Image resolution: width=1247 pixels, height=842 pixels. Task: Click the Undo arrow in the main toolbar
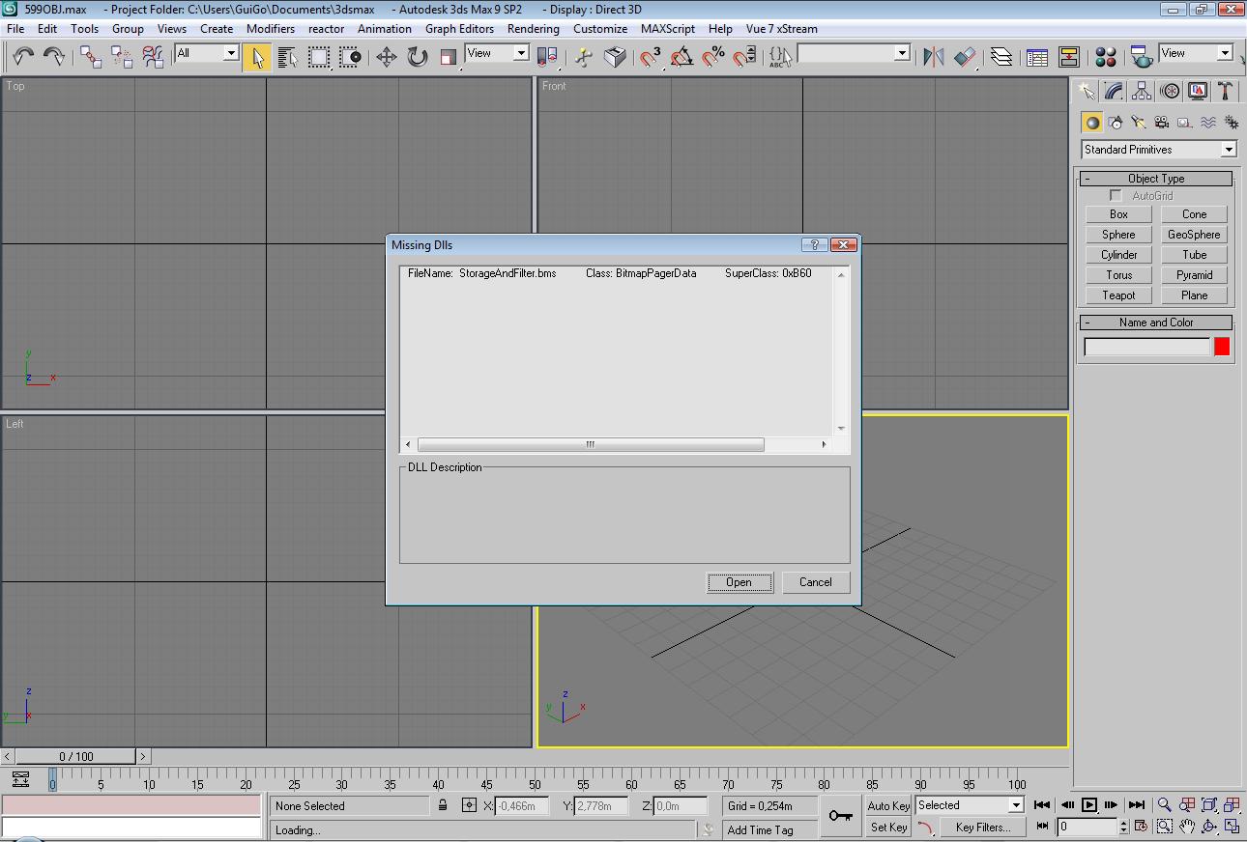pos(23,57)
